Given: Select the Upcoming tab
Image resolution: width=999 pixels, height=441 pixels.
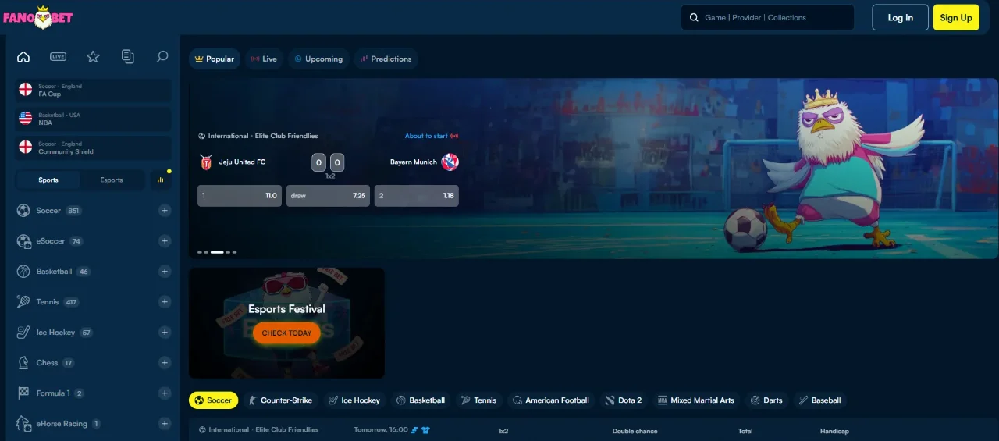Looking at the screenshot, I should click(318, 59).
